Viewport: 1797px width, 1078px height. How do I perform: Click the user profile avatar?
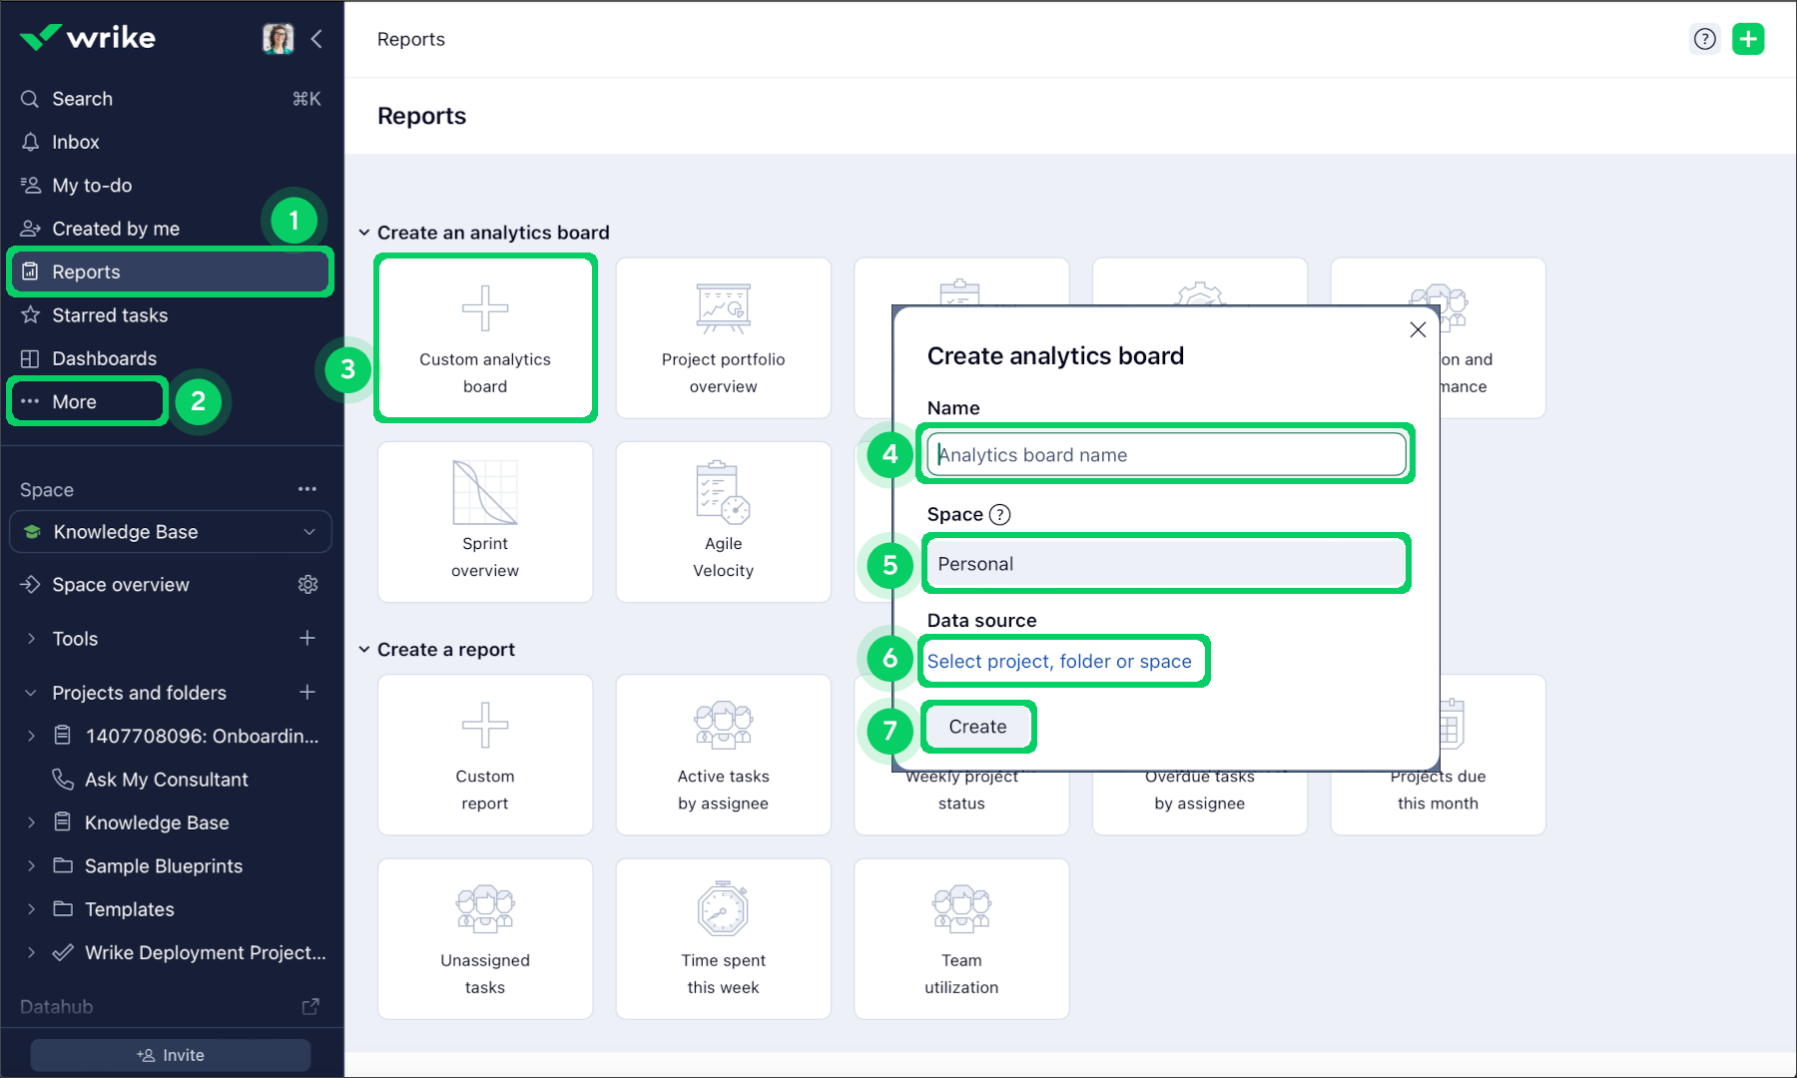[x=278, y=39]
